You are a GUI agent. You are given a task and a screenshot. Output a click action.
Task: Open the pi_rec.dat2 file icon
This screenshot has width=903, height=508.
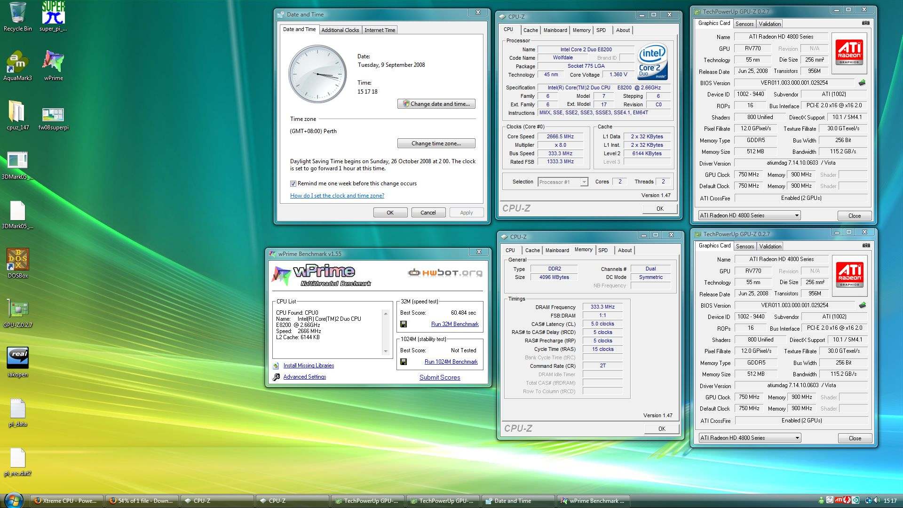[18, 461]
